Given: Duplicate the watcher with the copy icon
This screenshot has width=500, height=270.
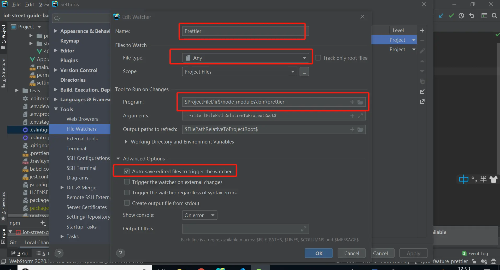Looking at the screenshot, I should pos(422,81).
